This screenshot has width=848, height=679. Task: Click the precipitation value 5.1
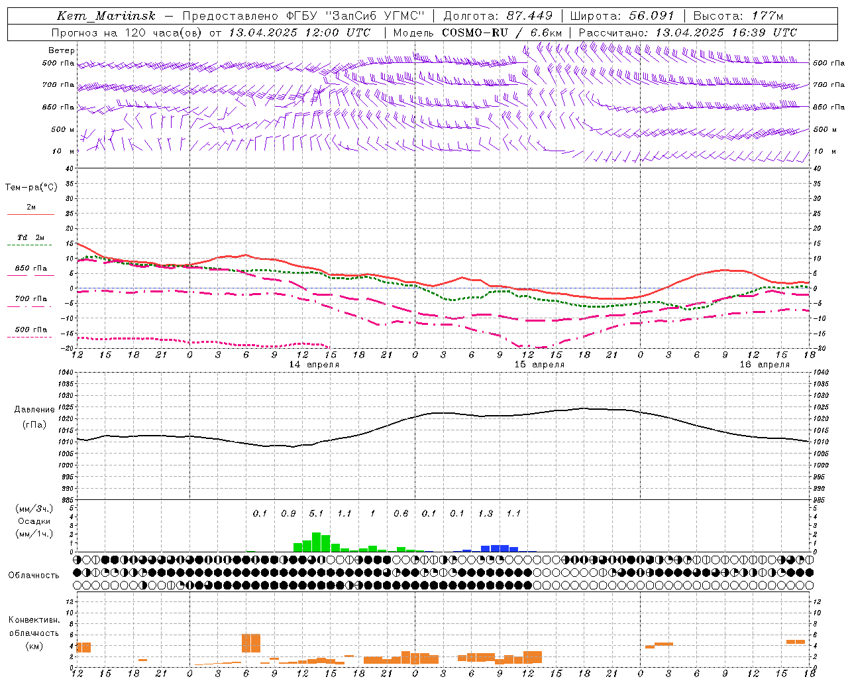[316, 513]
